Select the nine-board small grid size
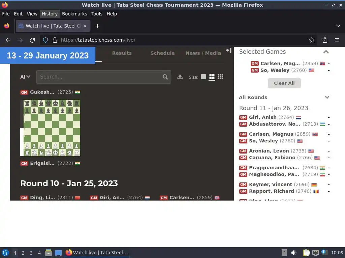The image size is (345, 258). [x=220, y=77]
